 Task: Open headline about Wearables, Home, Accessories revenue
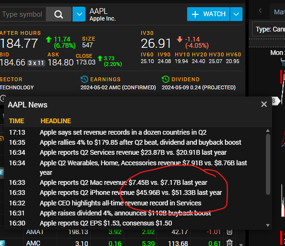143,168
